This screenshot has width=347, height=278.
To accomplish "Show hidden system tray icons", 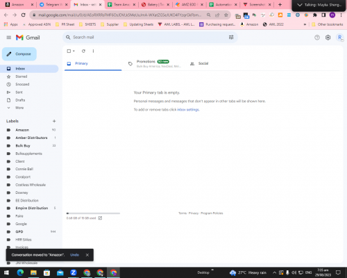I will pyautogui.click(x=274, y=272).
